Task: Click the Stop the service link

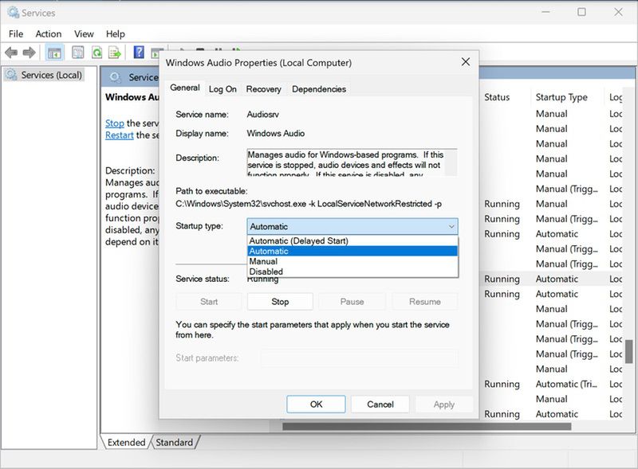Action: click(114, 123)
